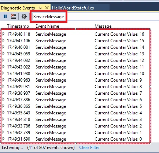159x153 pixels.
Task: Select message 'Current Counter Value: 9'
Action: point(118,80)
